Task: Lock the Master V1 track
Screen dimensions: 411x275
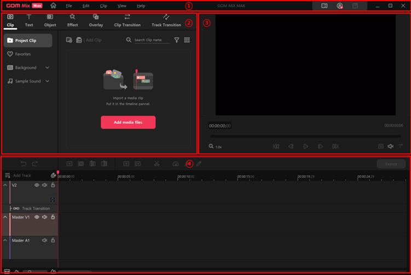Action: pyautogui.click(x=53, y=217)
